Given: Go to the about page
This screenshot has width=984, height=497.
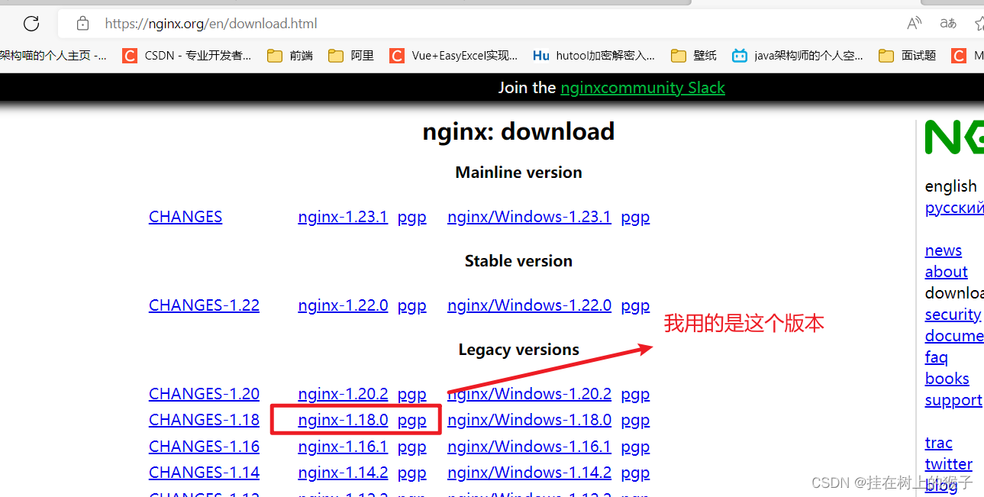Looking at the screenshot, I should [947, 272].
